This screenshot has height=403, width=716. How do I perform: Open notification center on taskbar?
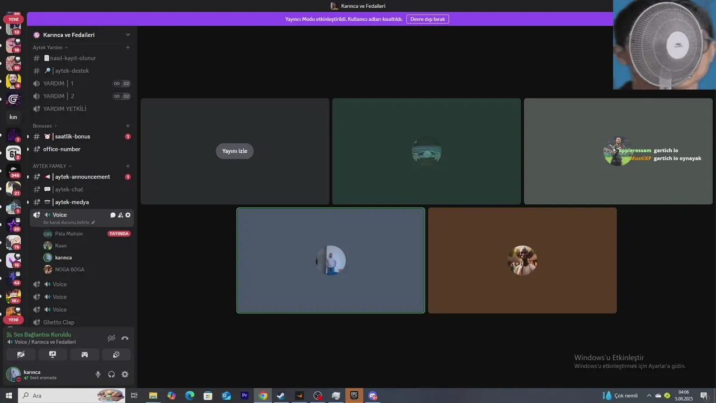704,396
